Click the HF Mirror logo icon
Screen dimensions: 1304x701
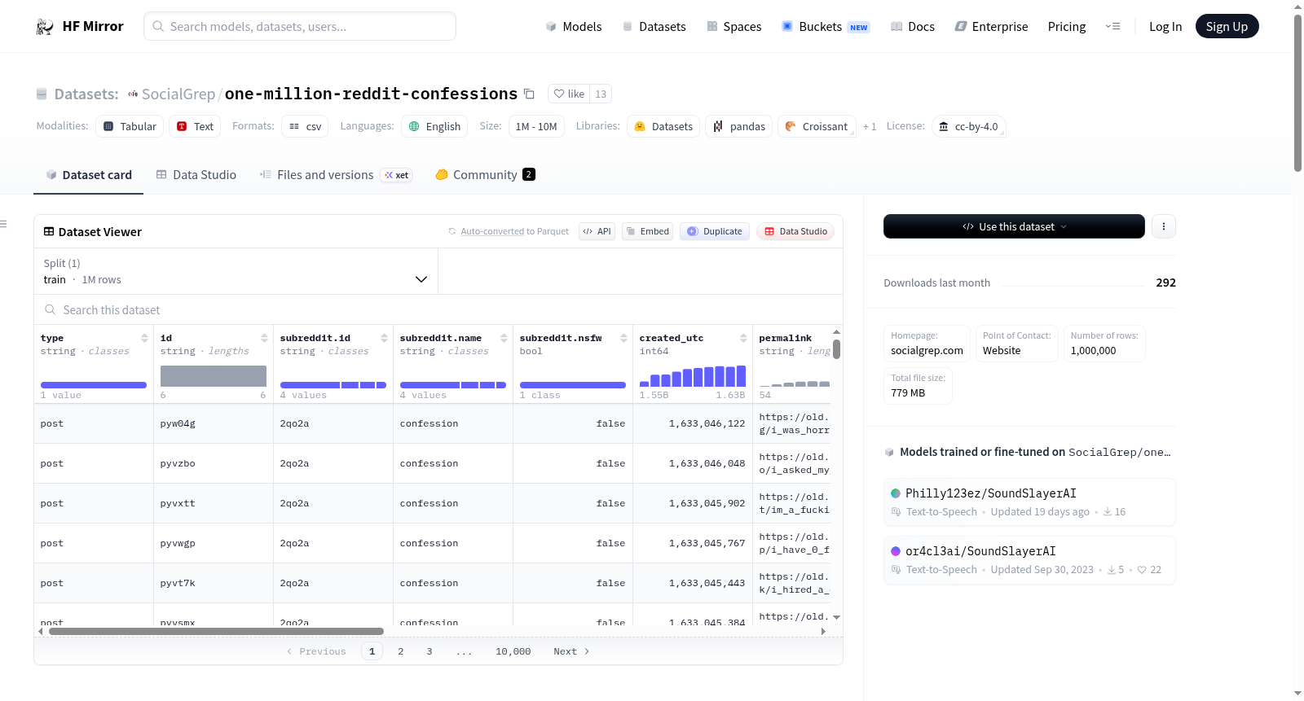click(x=45, y=27)
